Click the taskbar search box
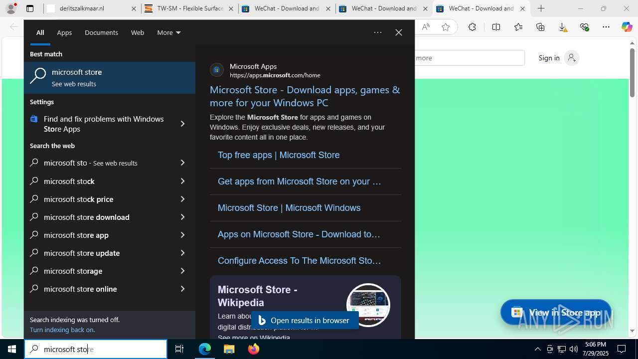638x359 pixels. tap(96, 349)
